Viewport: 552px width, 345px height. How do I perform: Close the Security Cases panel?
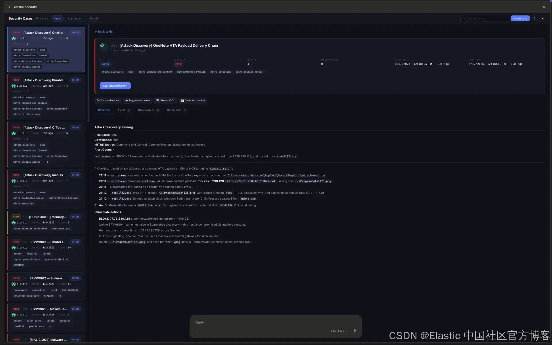pos(543,18)
